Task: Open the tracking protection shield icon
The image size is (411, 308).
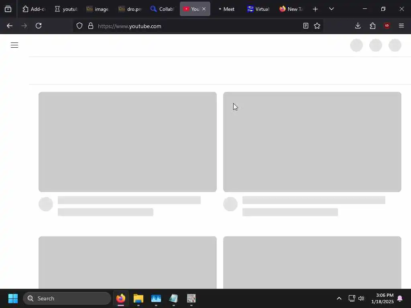Action: pos(79,26)
